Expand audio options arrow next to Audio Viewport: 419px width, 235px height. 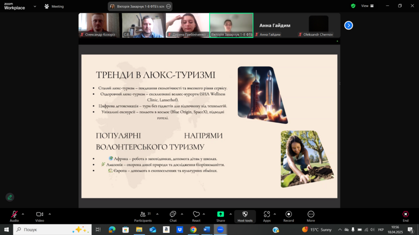23,214
